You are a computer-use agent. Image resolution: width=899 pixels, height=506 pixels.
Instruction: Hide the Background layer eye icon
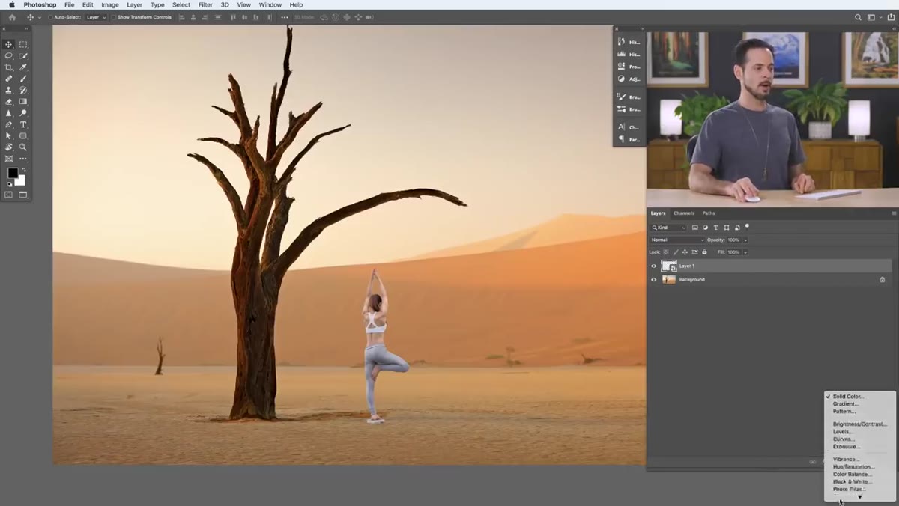(653, 280)
